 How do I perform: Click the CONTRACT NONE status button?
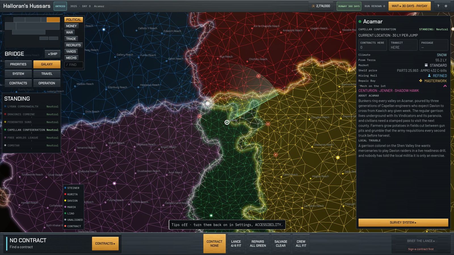(x=215, y=244)
